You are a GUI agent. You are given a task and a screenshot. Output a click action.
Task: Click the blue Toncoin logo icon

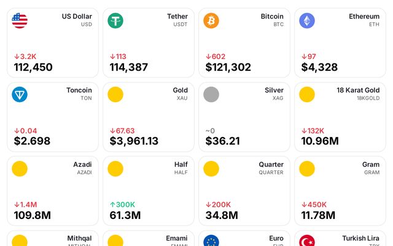[20, 95]
